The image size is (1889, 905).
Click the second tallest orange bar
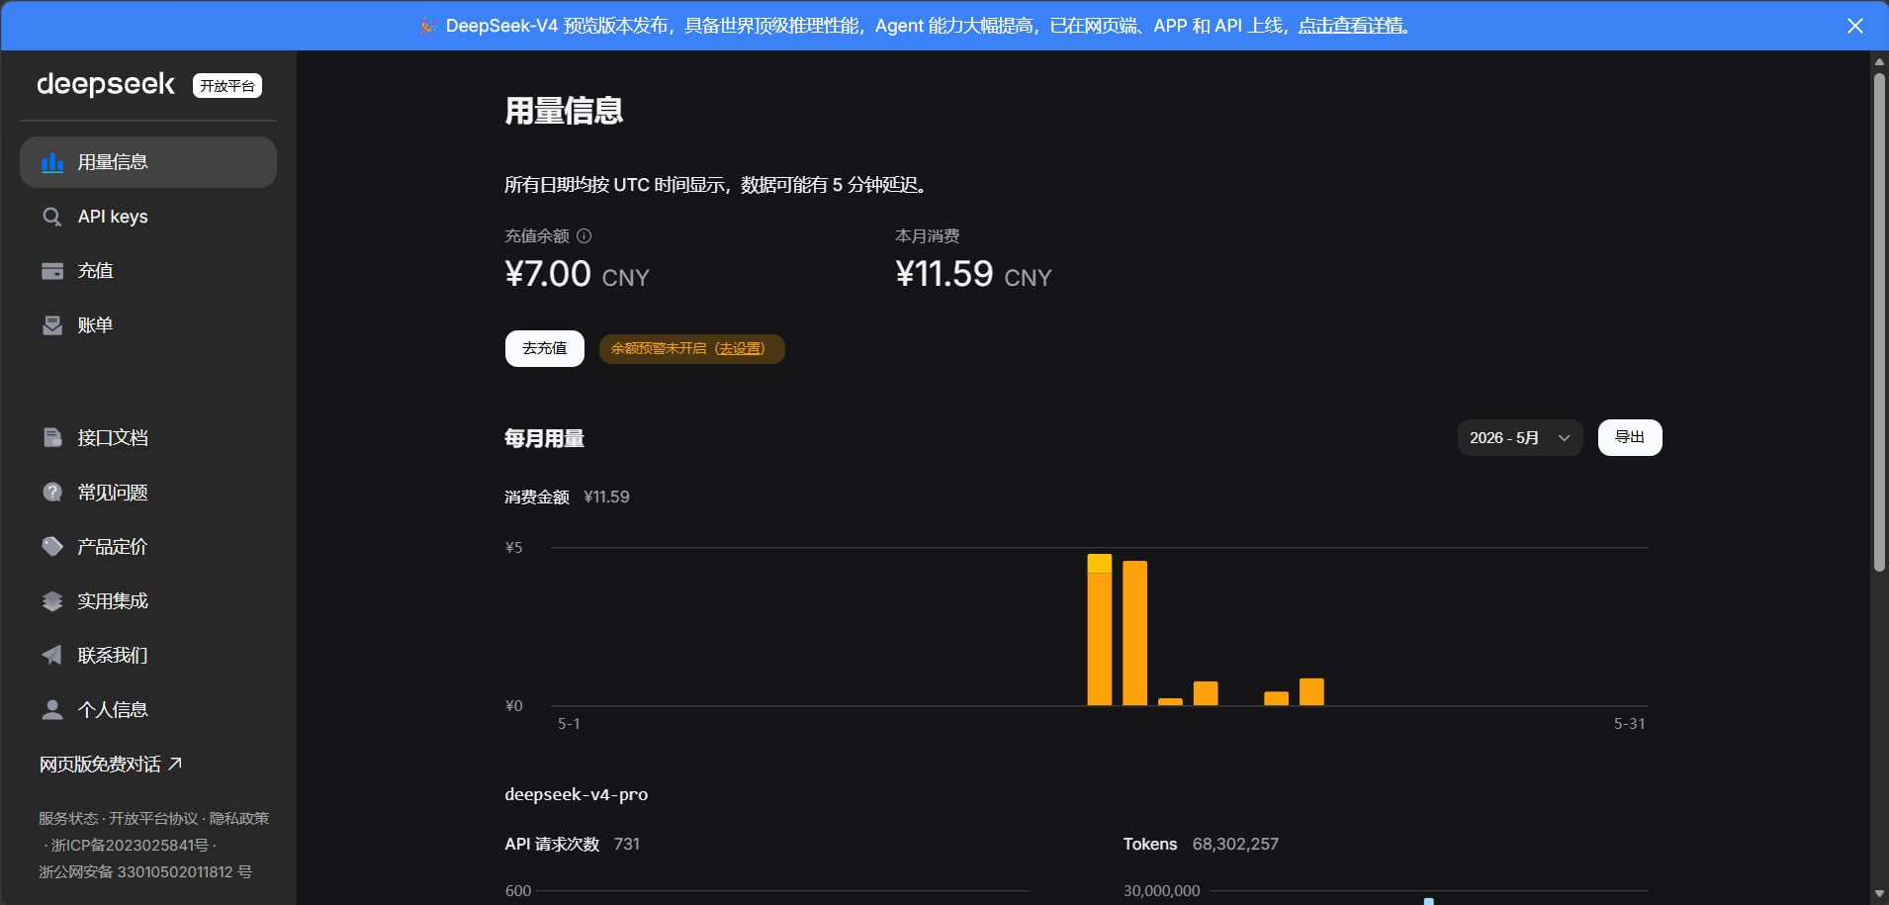[x=1134, y=633]
